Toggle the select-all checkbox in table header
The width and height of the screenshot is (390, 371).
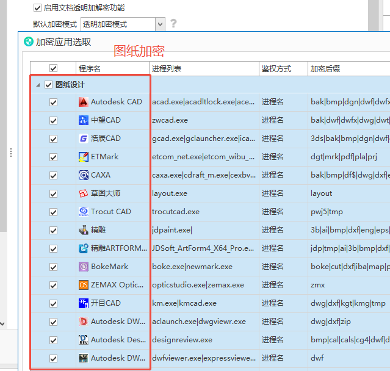coord(53,68)
